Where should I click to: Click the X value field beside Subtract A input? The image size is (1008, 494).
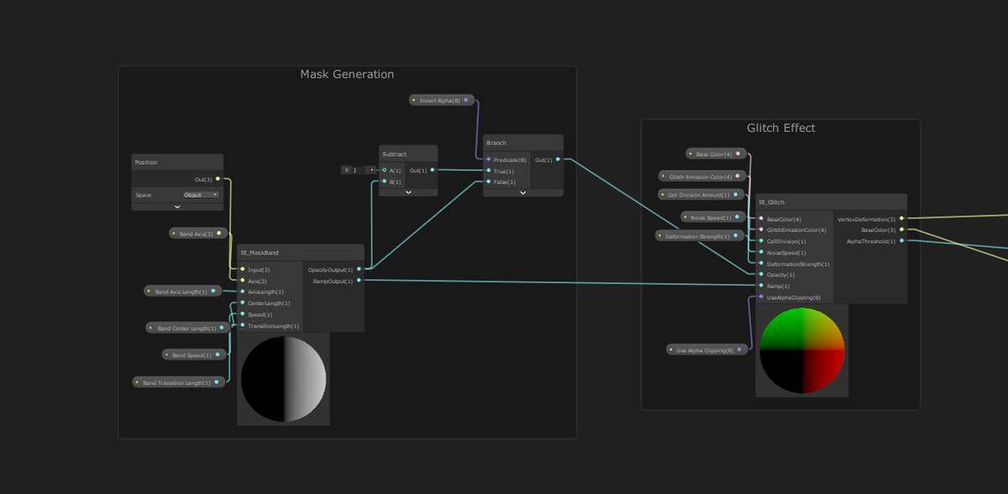pos(358,170)
